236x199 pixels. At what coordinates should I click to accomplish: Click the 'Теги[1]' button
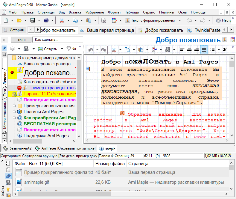pyautogui.click(x=21, y=40)
